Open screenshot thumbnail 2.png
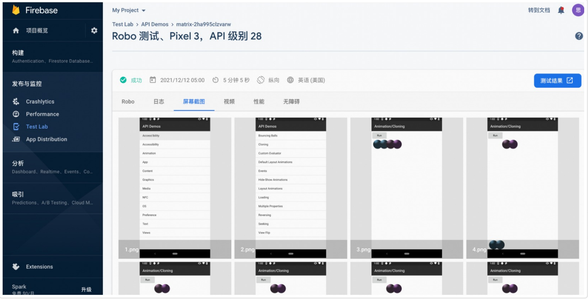 click(291, 188)
